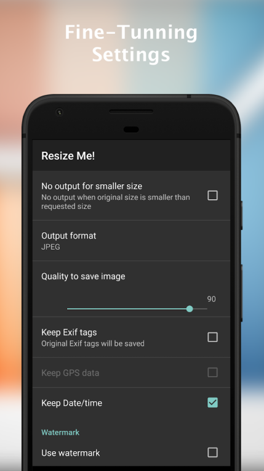Tap the Keep GPS data label
Image resolution: width=264 pixels, height=471 pixels.
click(x=70, y=373)
